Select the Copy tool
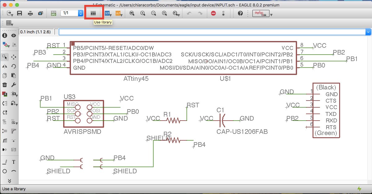Viewport: 372px width, 194px height. click(5, 76)
